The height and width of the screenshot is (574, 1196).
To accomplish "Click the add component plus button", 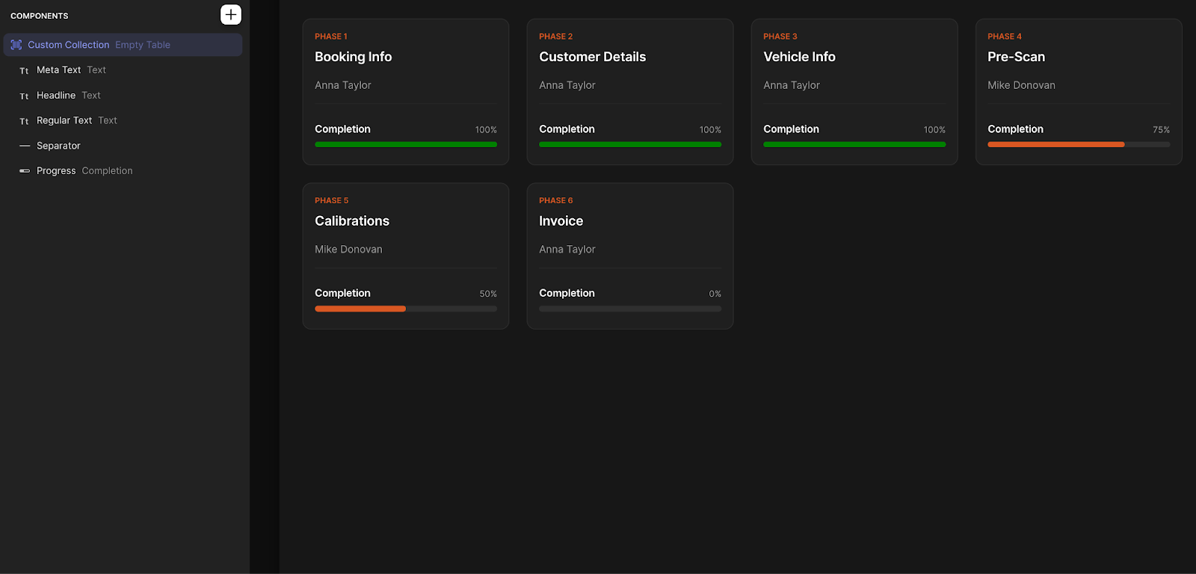I will click(231, 14).
